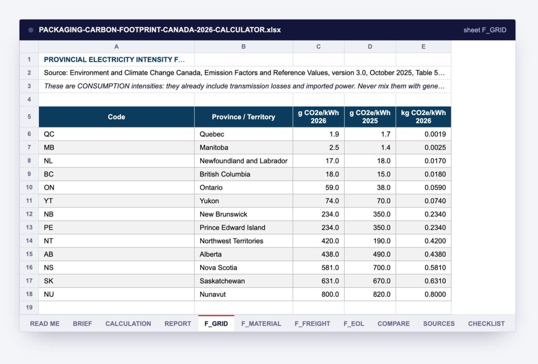Screen dimensions: 538x364
Task: Select the 'NT' code cell
Action: 117,241
